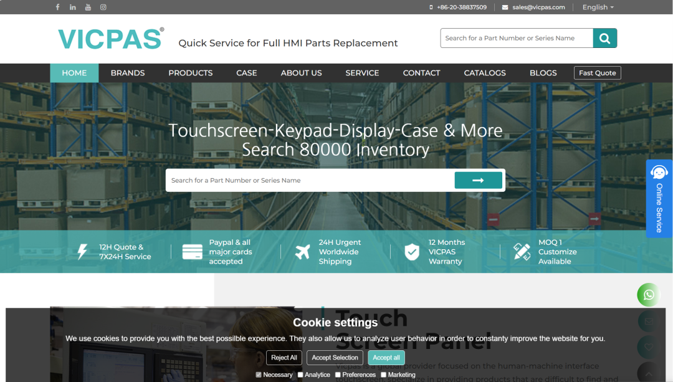The image size is (673, 382).
Task: Click the phone icon in top bar
Action: pos(431,7)
